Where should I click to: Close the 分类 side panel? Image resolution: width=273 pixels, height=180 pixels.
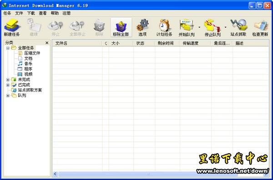(x=47, y=43)
